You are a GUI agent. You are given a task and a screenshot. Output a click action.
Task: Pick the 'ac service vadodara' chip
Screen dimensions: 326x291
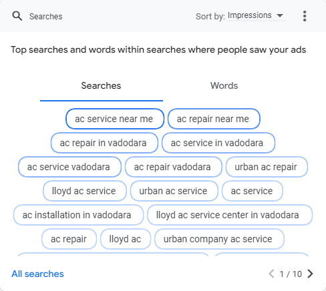pyautogui.click(x=69, y=167)
